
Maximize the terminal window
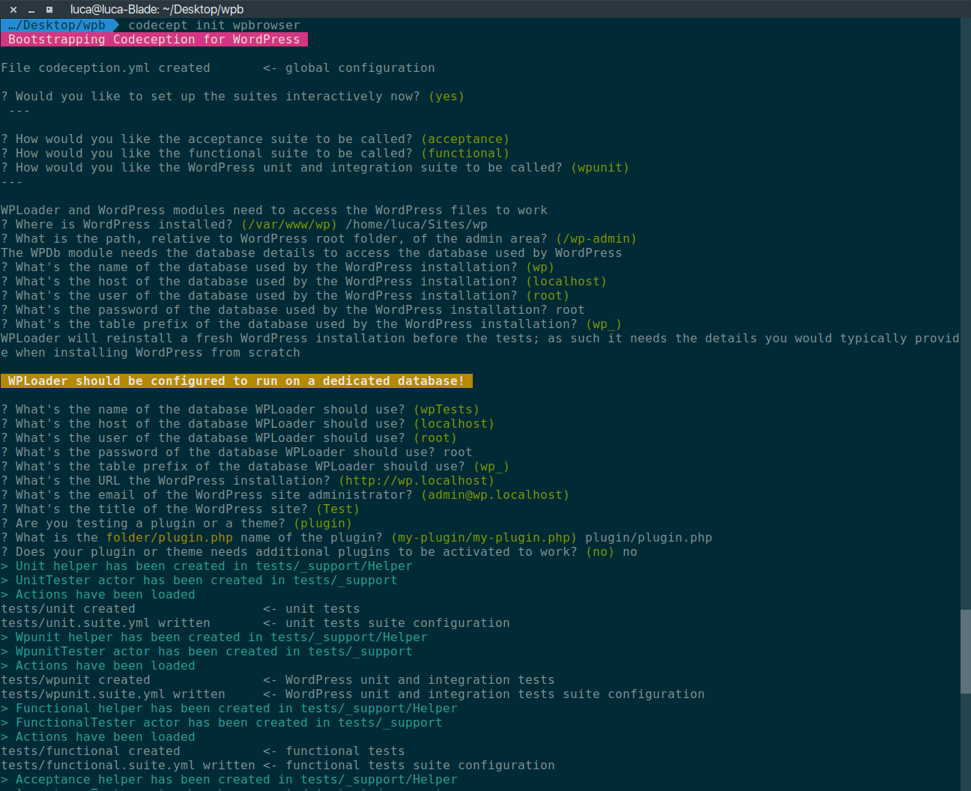pos(49,10)
